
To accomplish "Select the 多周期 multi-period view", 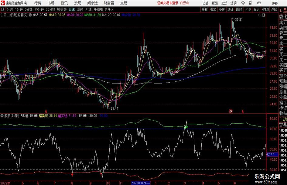I will (x=98, y=9).
